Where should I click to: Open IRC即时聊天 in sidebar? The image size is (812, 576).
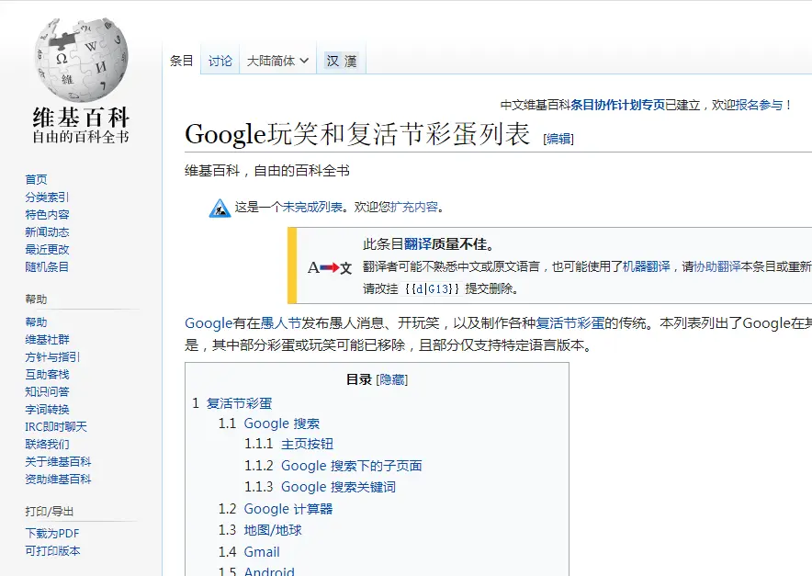pos(56,427)
